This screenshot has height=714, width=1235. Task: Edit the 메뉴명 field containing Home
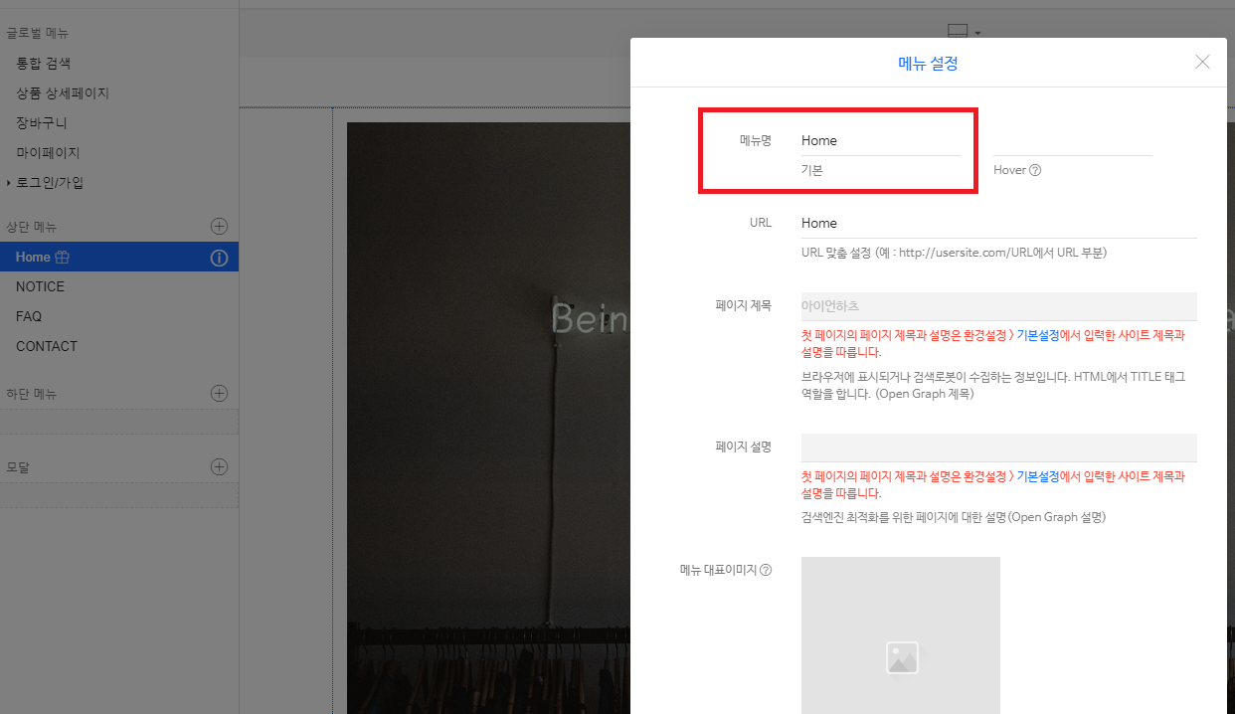[x=881, y=140]
